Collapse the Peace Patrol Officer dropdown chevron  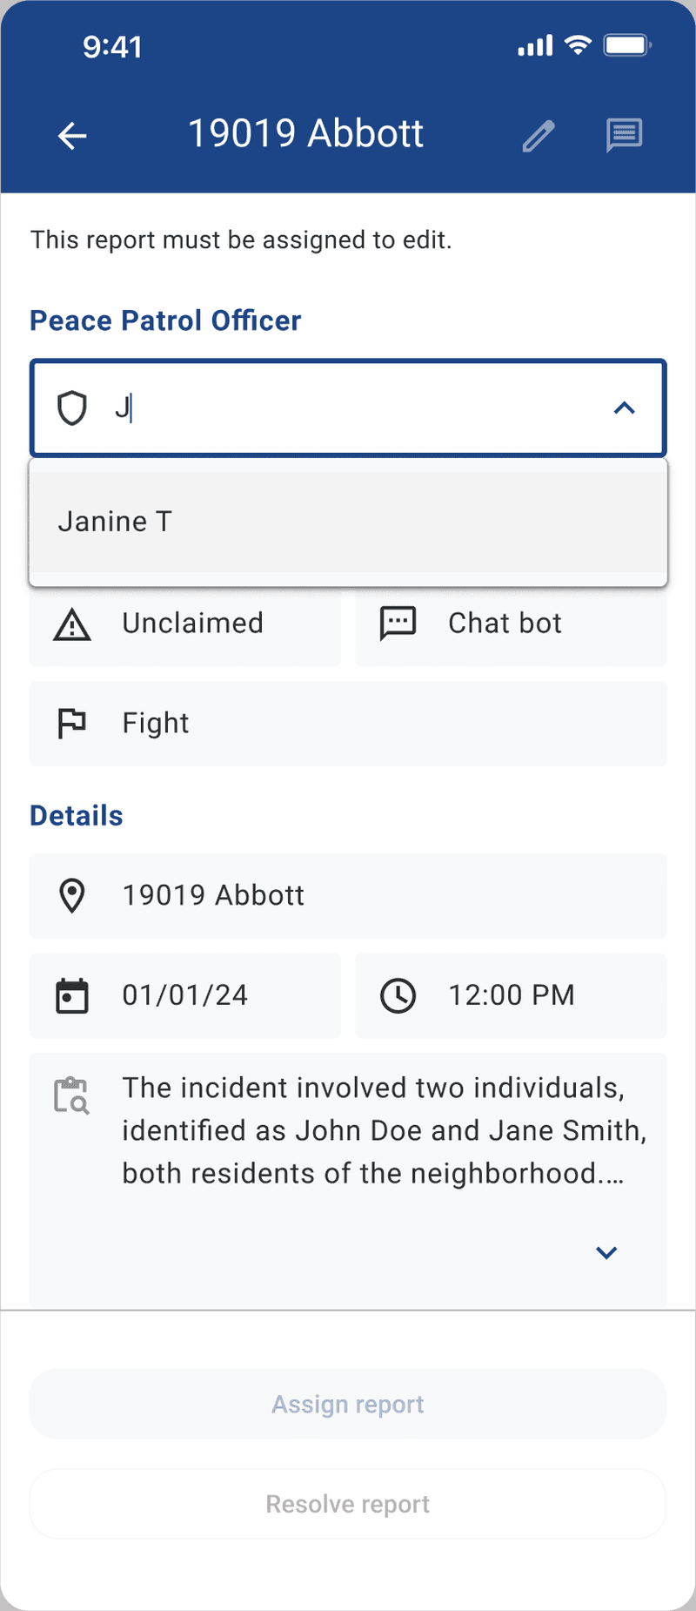(x=625, y=408)
